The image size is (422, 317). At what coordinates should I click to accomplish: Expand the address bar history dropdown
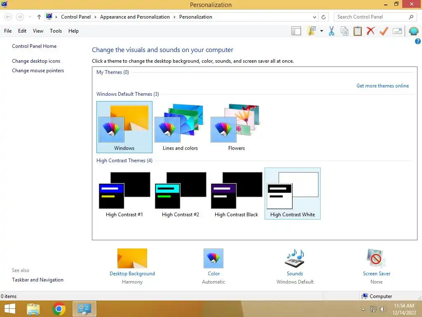[314, 17]
